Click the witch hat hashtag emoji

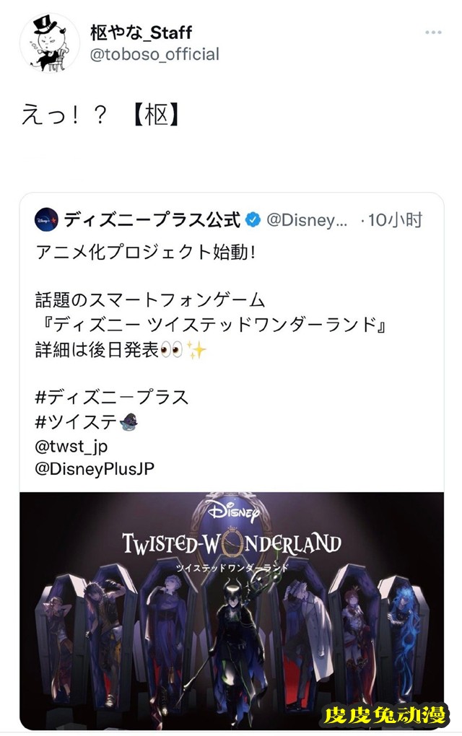128,422
